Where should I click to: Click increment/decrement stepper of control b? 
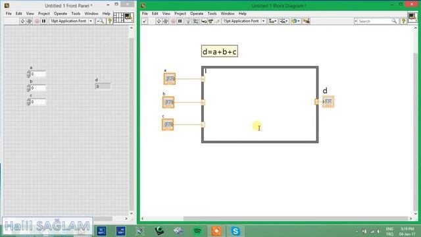pyautogui.click(x=28, y=88)
